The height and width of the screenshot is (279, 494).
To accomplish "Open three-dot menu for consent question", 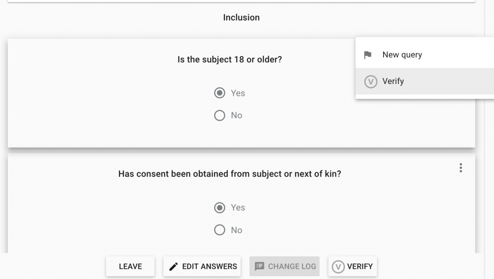I will point(461,167).
